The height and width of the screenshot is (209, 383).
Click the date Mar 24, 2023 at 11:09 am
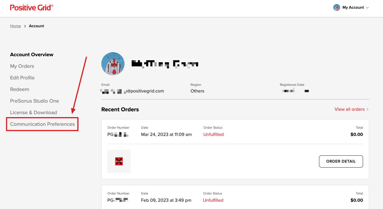click(x=166, y=135)
